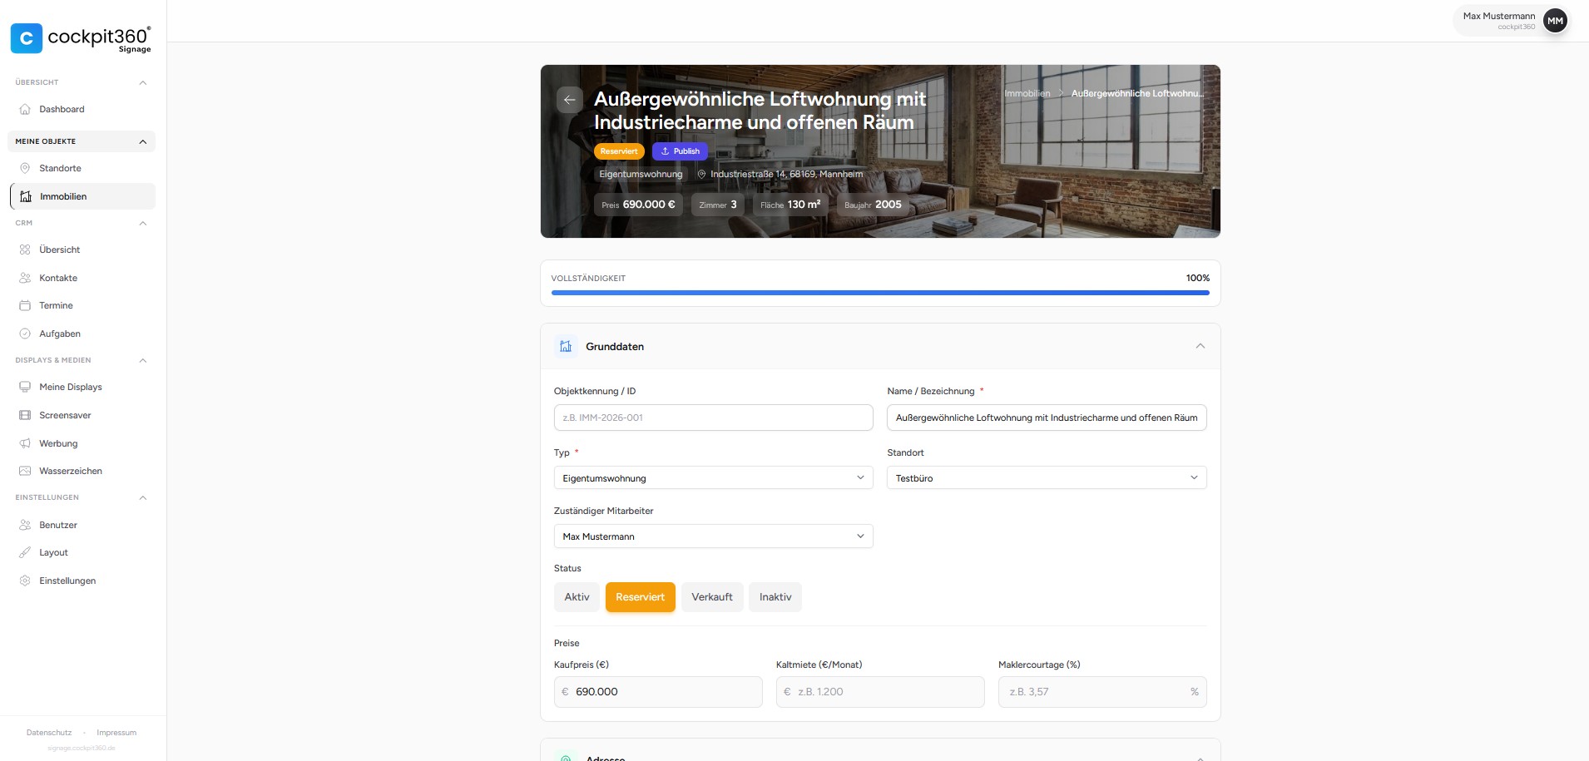Set status to Verkauft
This screenshot has height=761, width=1589.
click(712, 597)
